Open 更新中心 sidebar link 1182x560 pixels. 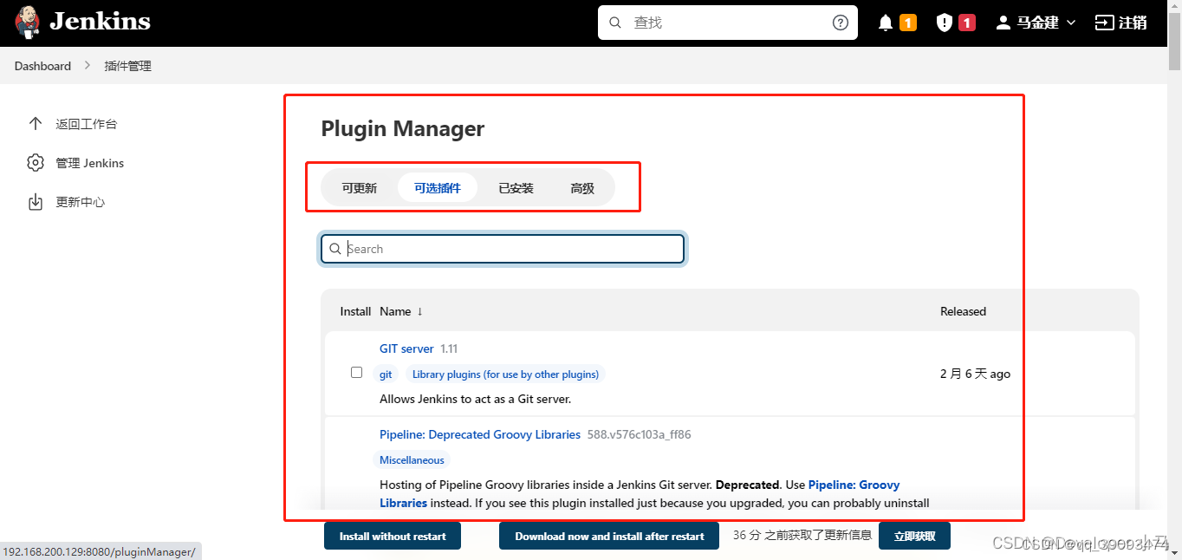coord(81,202)
